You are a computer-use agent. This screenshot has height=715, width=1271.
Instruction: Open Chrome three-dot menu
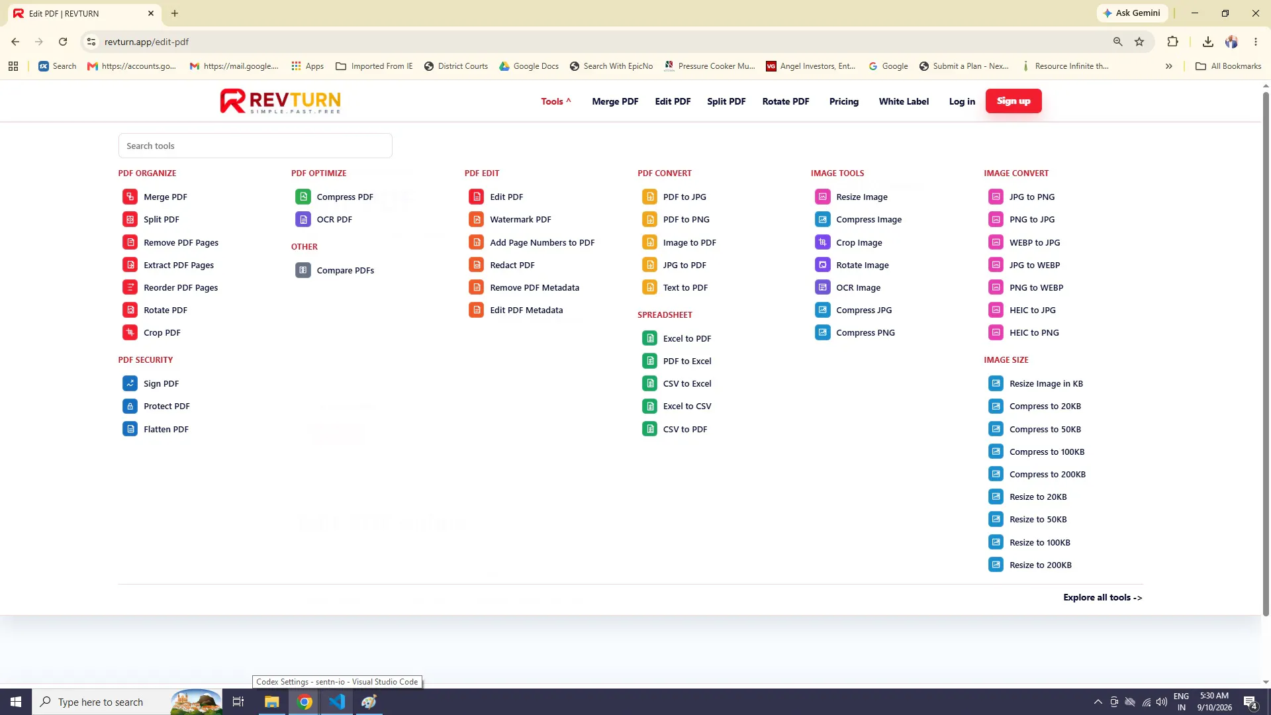[1256, 42]
